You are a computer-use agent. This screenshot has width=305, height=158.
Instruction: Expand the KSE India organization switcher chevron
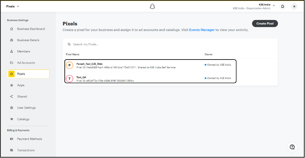274,5
